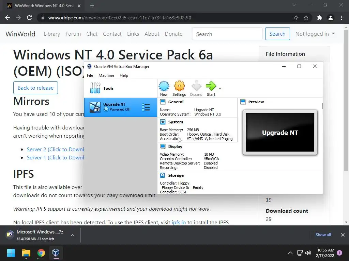Screen dimensions: 349x261
Task: Click the System section chip icon
Action: pyautogui.click(x=163, y=122)
